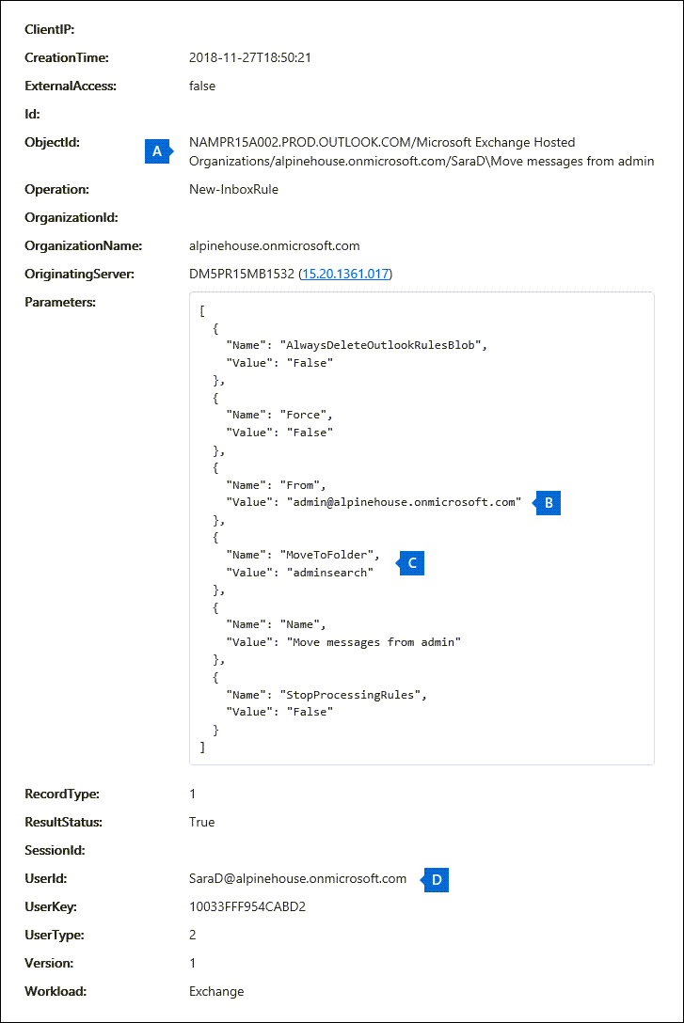Click the Parameters field label
The height and width of the screenshot is (1023, 684).
[60, 302]
